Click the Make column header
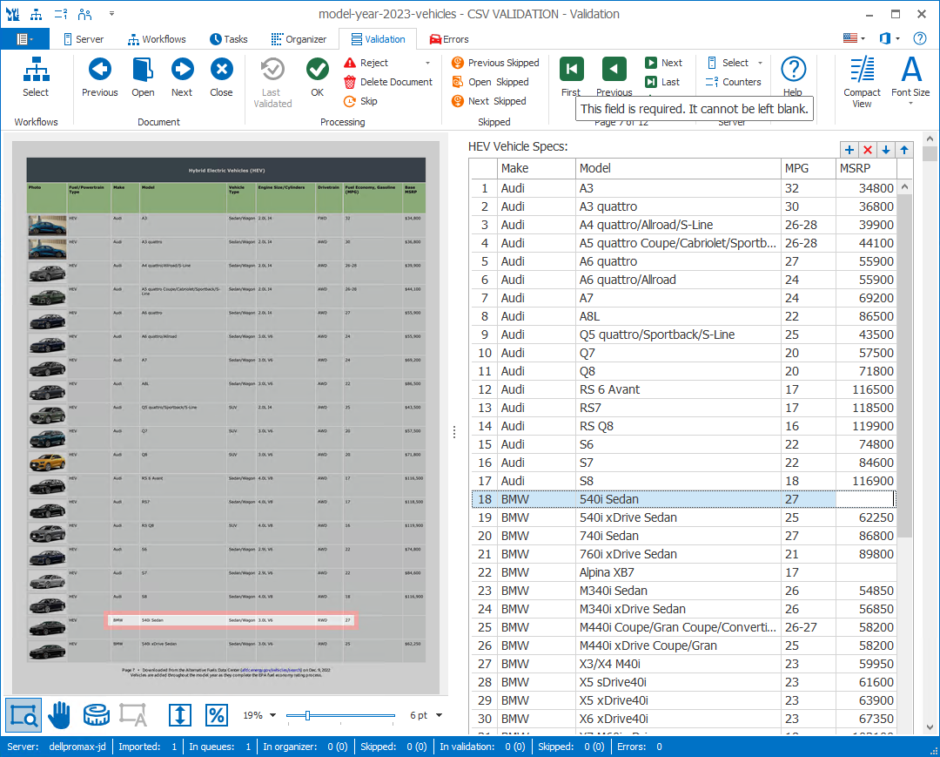This screenshot has width=940, height=757. (x=536, y=168)
